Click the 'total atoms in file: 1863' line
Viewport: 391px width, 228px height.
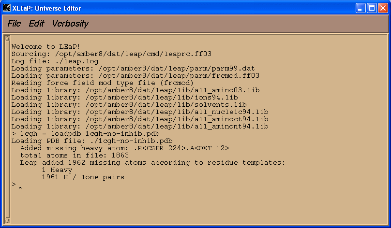pos(75,156)
